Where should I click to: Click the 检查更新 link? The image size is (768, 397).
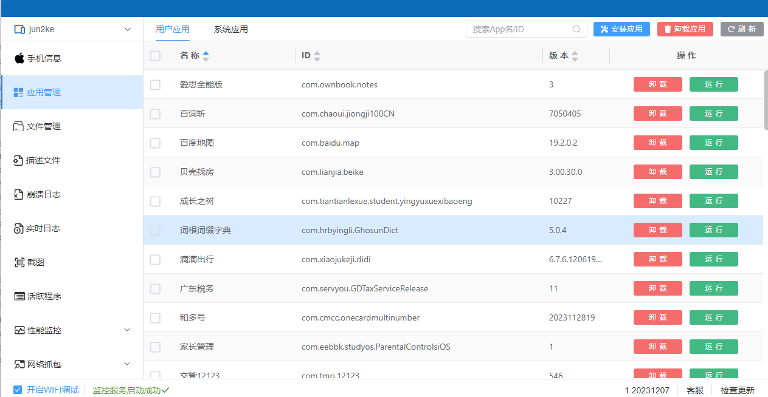coord(738,390)
